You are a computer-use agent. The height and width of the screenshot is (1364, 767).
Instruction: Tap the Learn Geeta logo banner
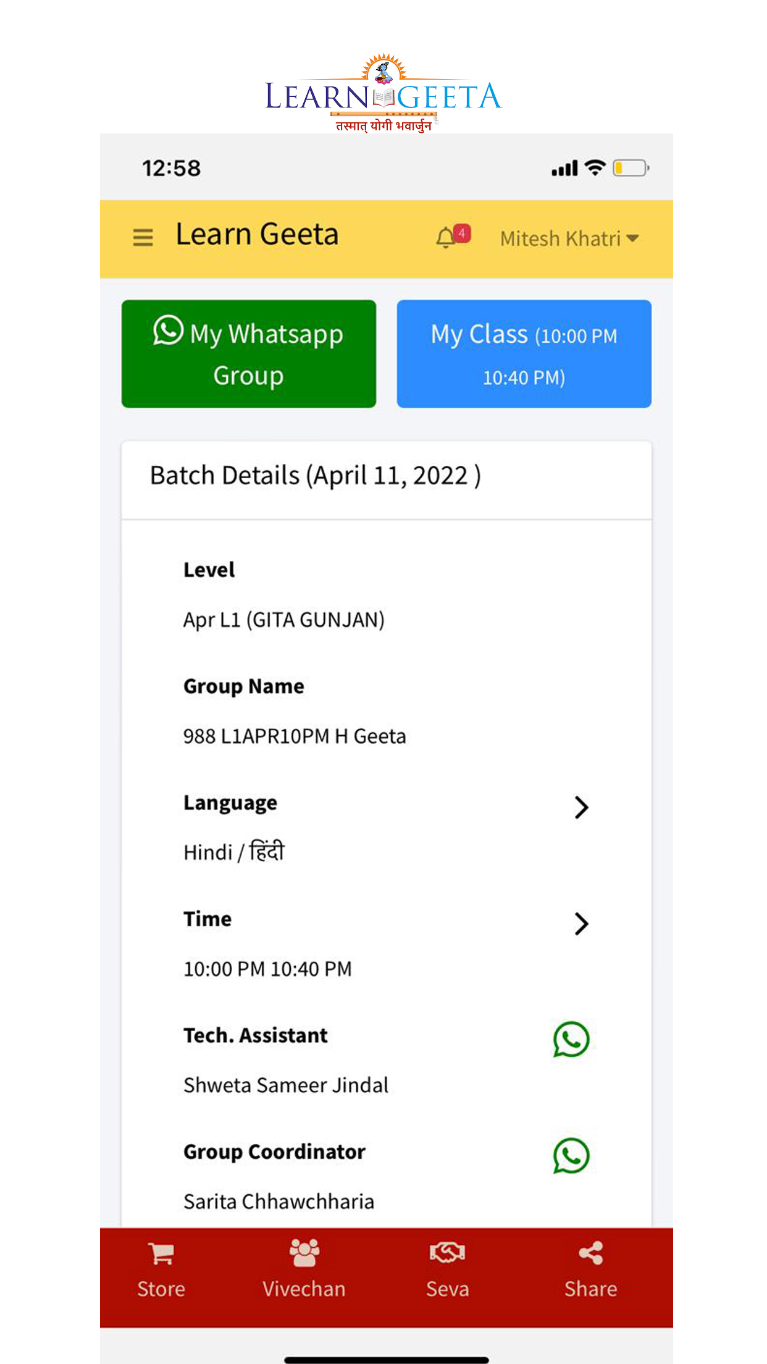coord(383,93)
